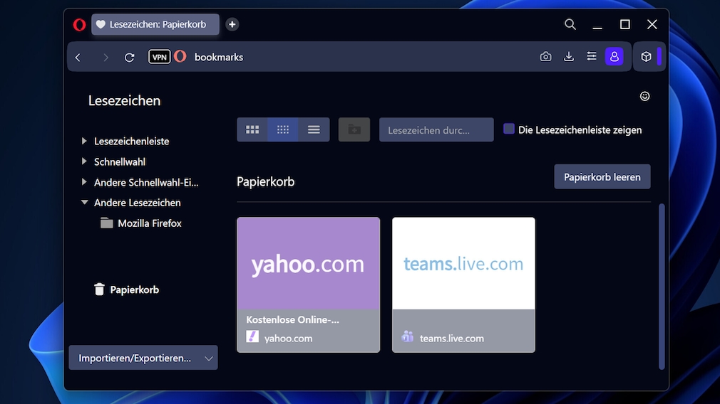Open the extensions cube icon

(x=646, y=57)
